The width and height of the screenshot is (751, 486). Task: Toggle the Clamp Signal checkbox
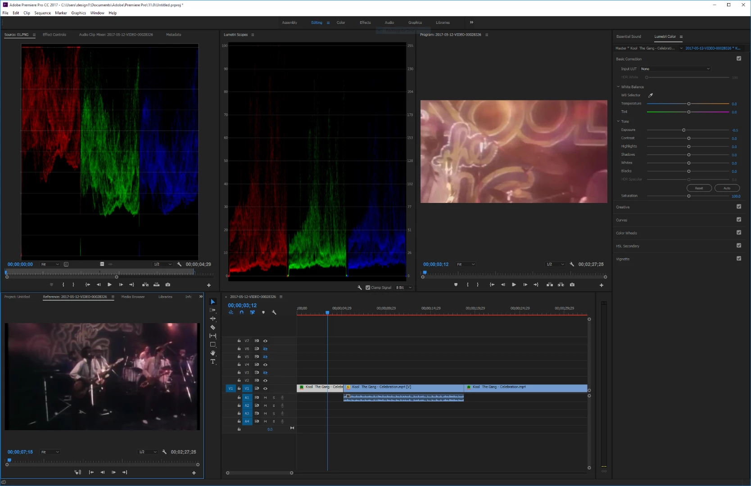(x=368, y=288)
